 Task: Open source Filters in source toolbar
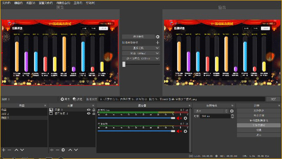tap(77, 99)
